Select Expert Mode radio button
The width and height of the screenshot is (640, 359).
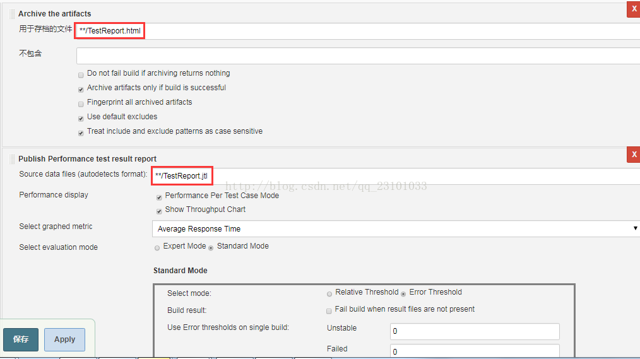[157, 248]
